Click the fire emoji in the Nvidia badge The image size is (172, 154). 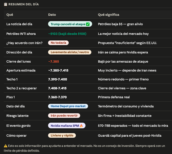coord(81,126)
